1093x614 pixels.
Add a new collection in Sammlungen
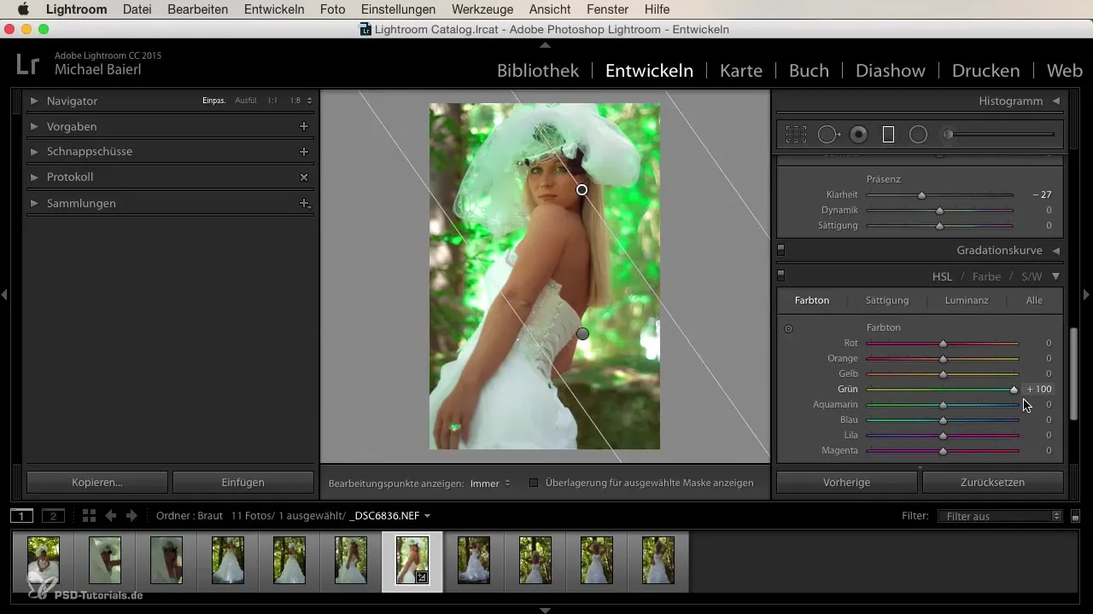[303, 203]
